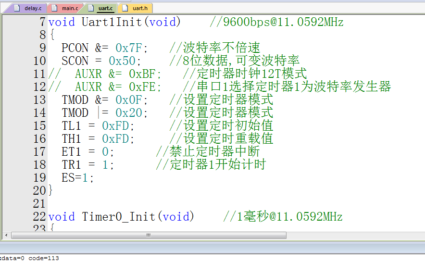
Task: Click the horizontal scrollbar thumb
Action: click(x=149, y=235)
